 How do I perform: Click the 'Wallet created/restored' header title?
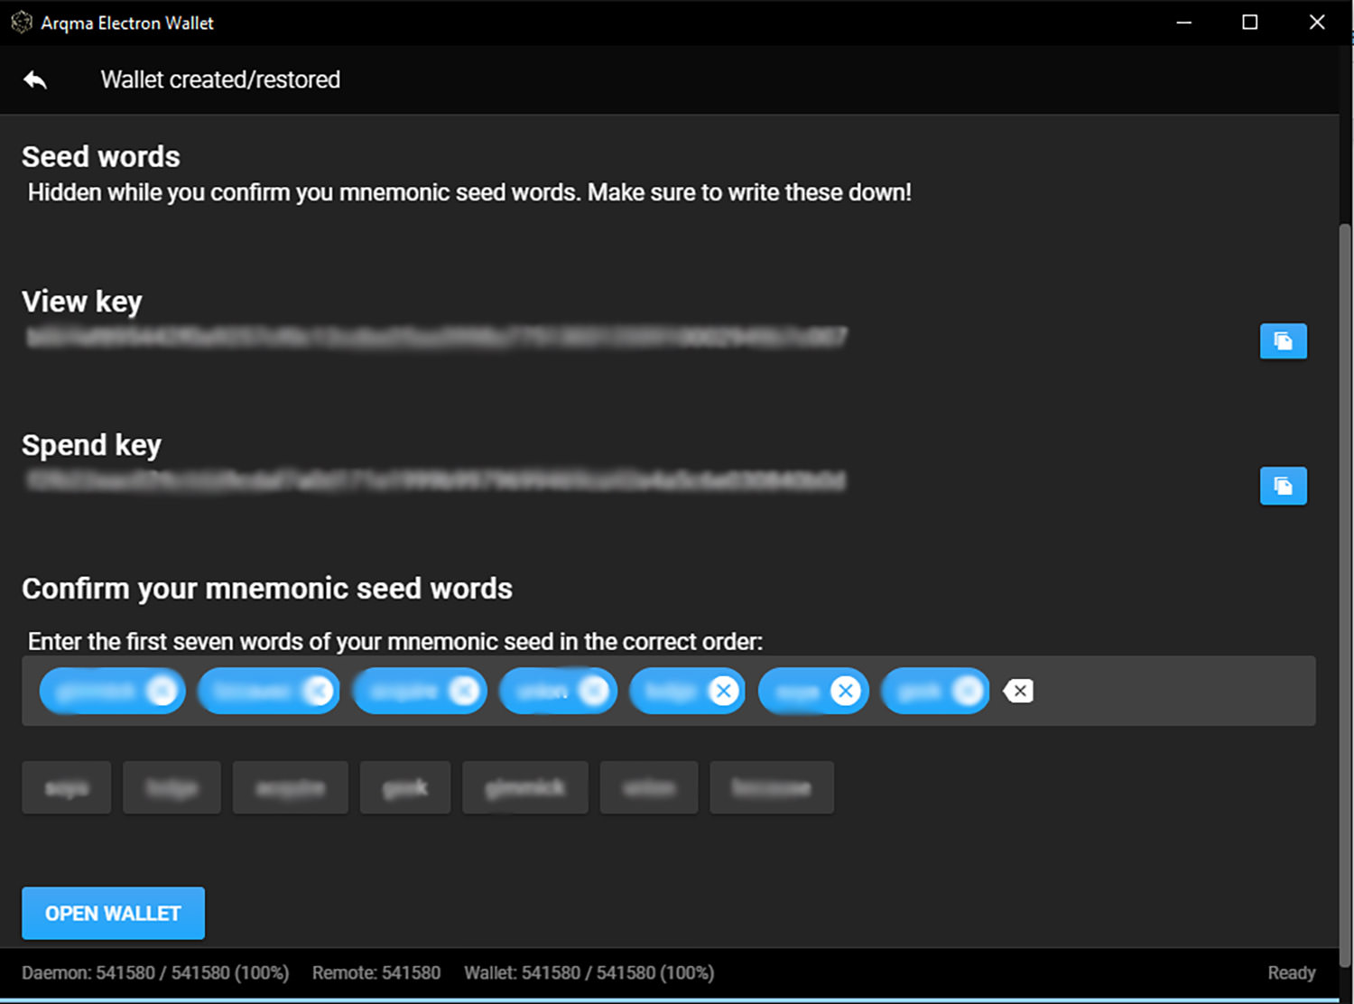[220, 79]
